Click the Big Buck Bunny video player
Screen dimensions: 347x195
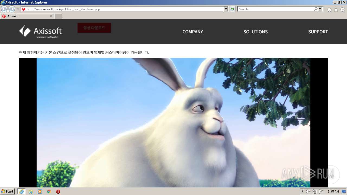tap(173, 122)
